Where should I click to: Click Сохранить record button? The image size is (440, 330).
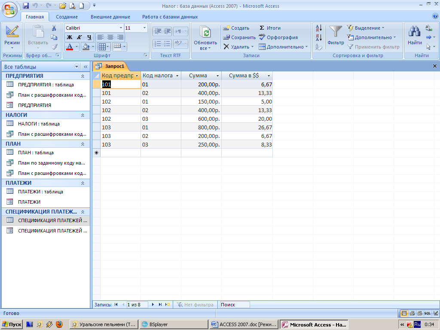pyautogui.click(x=239, y=37)
